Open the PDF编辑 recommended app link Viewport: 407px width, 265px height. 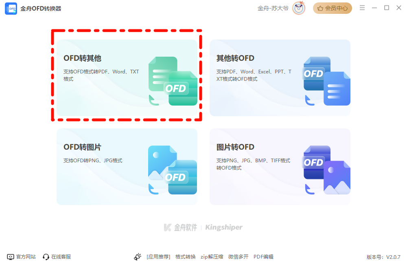tap(263, 257)
